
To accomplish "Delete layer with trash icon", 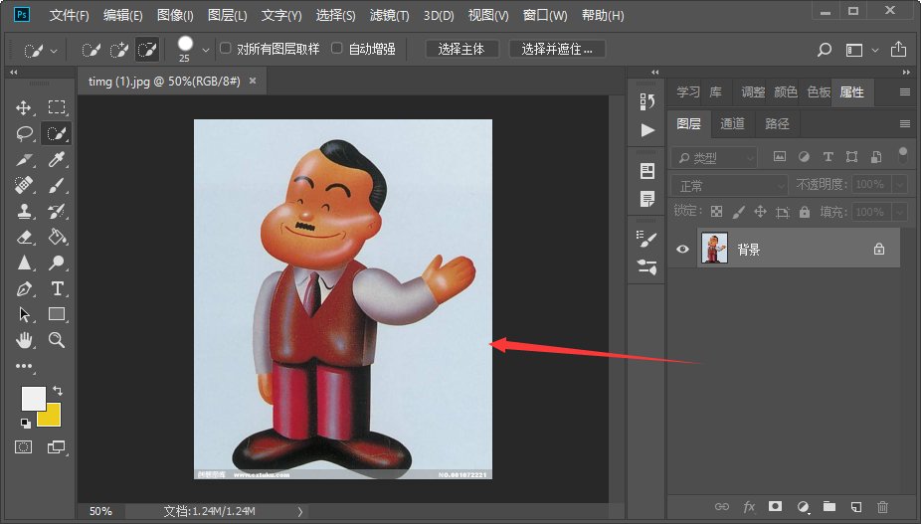I will coord(882,506).
